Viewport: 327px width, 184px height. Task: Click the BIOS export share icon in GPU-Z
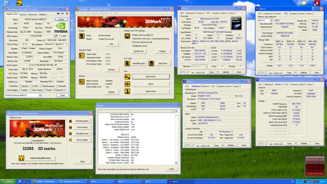(x=56, y=36)
